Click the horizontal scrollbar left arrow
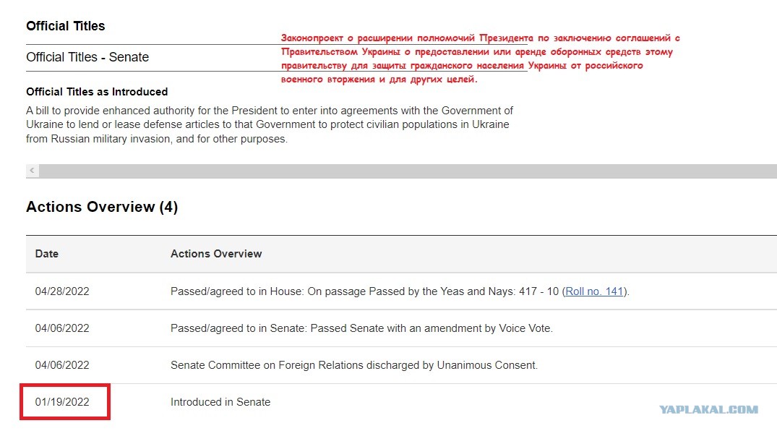Image resolution: width=777 pixels, height=431 pixels. pyautogui.click(x=33, y=171)
